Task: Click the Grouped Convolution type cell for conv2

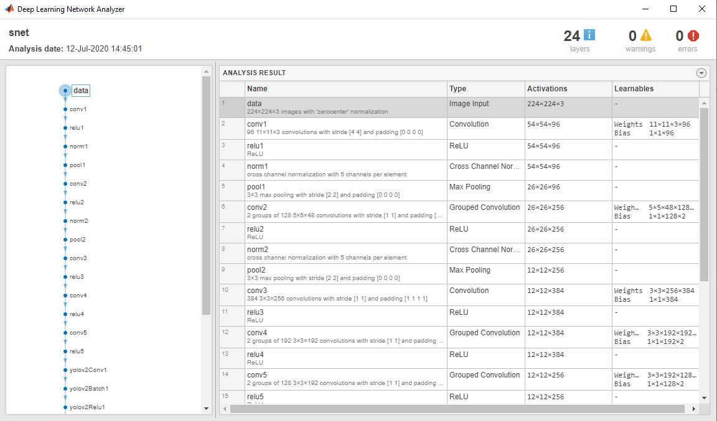Action: coord(485,212)
